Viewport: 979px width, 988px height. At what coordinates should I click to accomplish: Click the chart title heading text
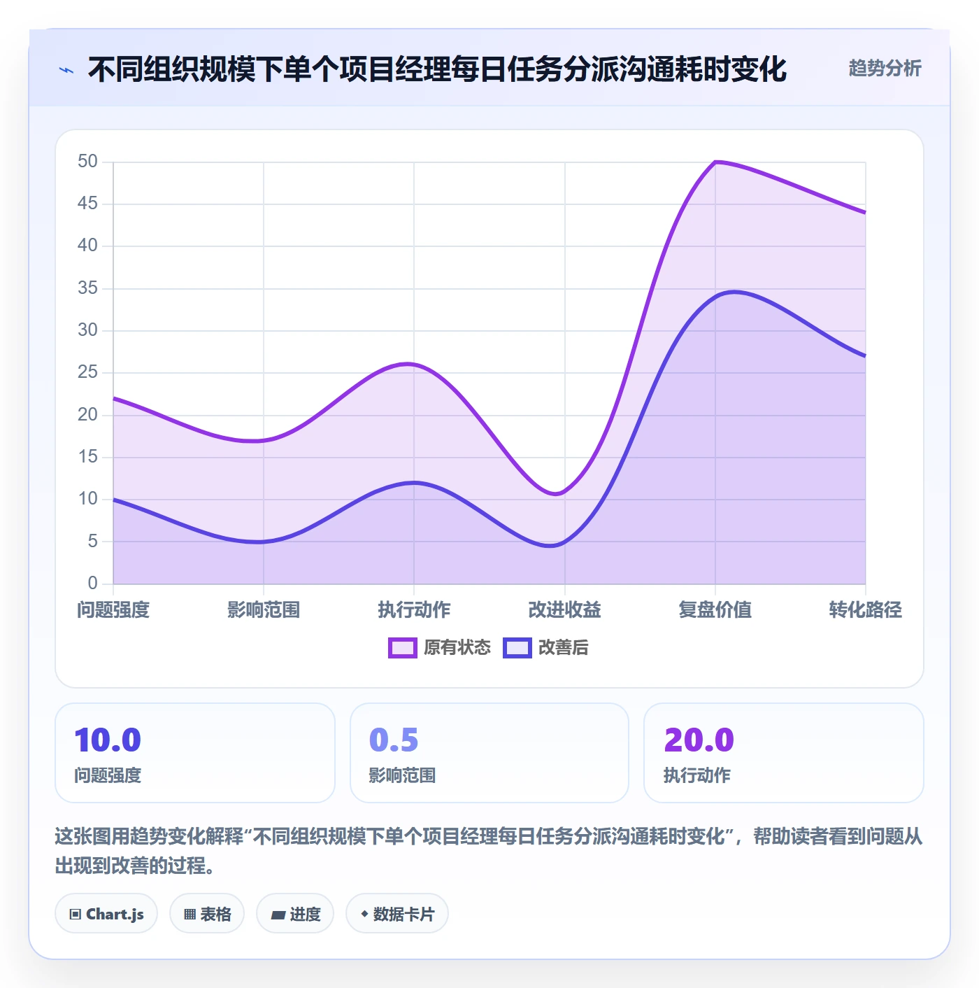click(x=437, y=70)
